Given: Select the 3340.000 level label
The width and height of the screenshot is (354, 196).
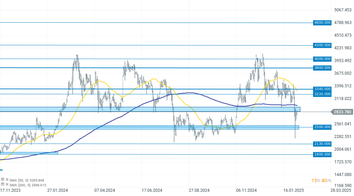Looking at the screenshot, I should [322, 89].
